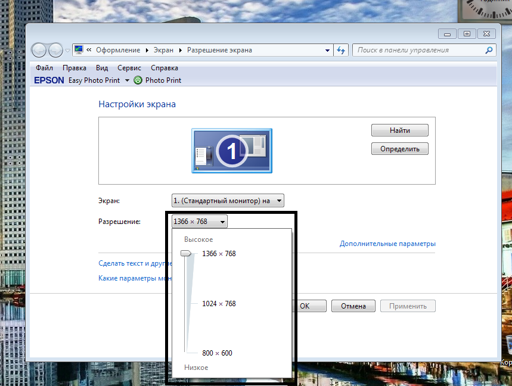Click the double chevron in address bar
The image size is (512, 386).
click(89, 50)
